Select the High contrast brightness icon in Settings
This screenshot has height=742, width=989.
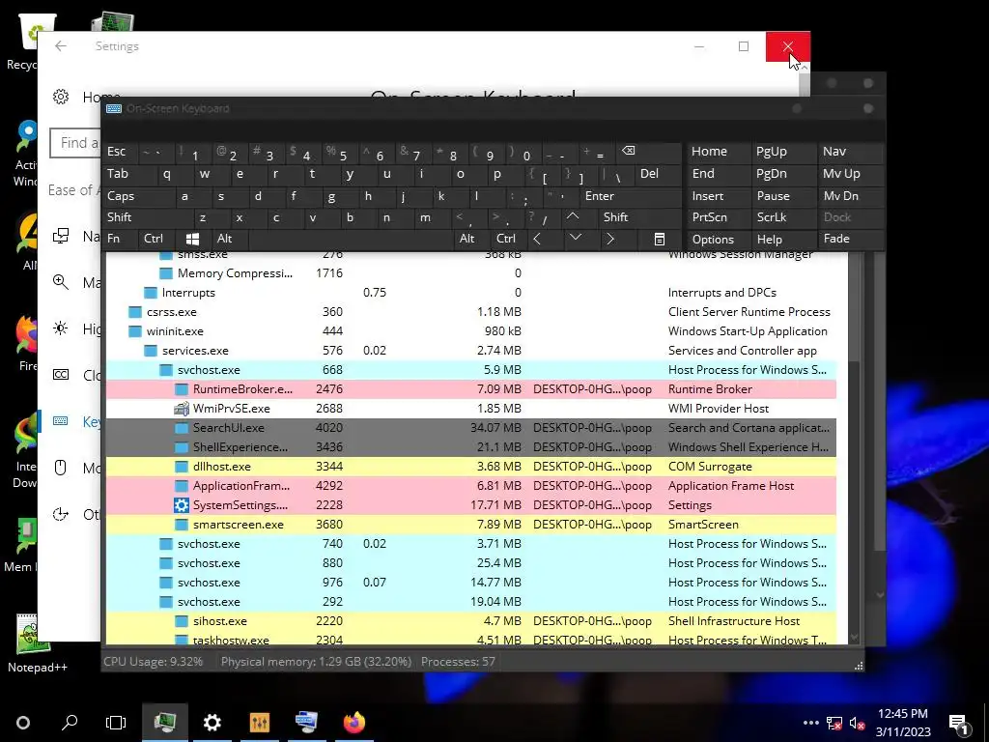pos(61,328)
